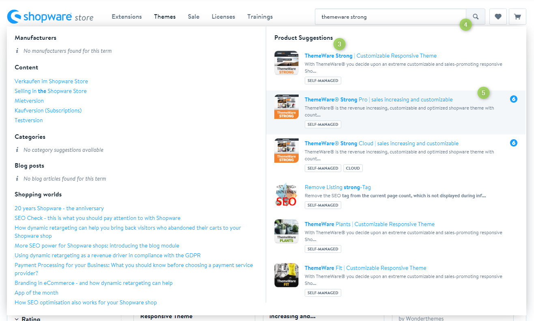The height and width of the screenshot is (321, 534).
Task: Click the Product Suggestions heading
Action: pos(304,38)
